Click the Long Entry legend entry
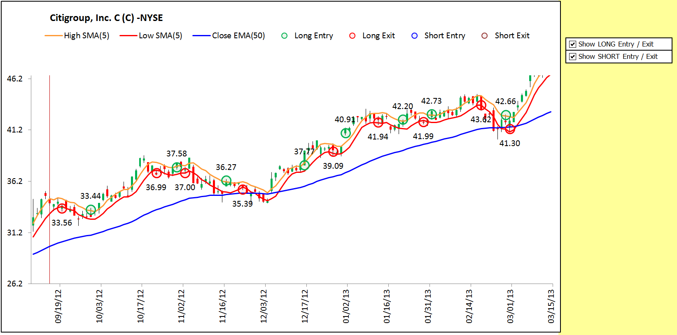The image size is (677, 335). pos(307,36)
